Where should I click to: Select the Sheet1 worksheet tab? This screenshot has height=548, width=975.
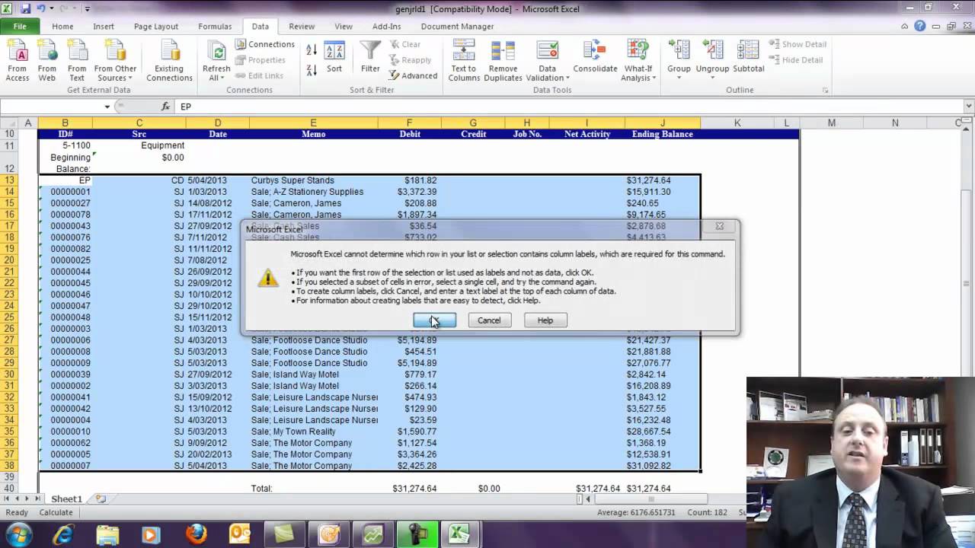click(x=66, y=499)
